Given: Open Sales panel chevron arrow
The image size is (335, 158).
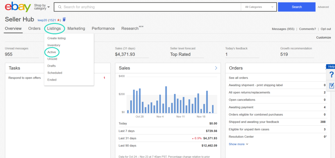Looking at the screenshot, I should click(216, 68).
